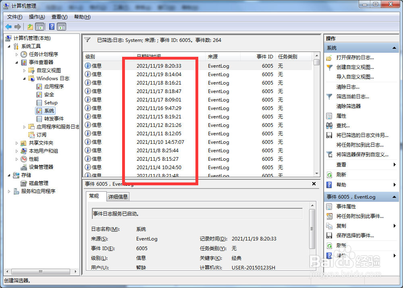403x288 pixels.
Task: Open 自定义视图 folder
Action: click(49, 70)
